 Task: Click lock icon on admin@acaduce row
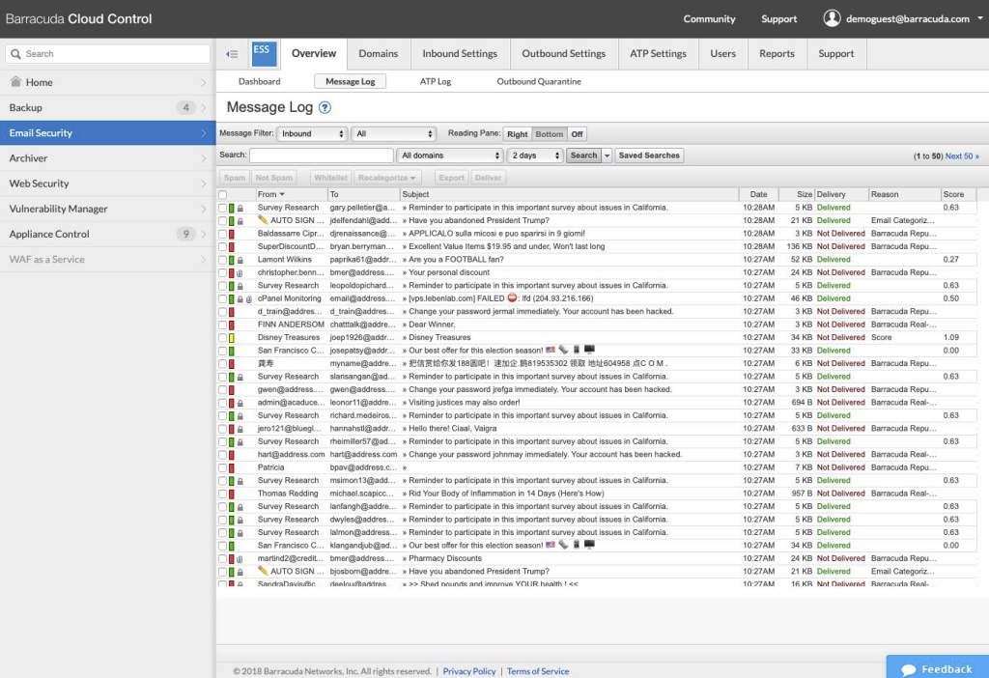pyautogui.click(x=240, y=403)
